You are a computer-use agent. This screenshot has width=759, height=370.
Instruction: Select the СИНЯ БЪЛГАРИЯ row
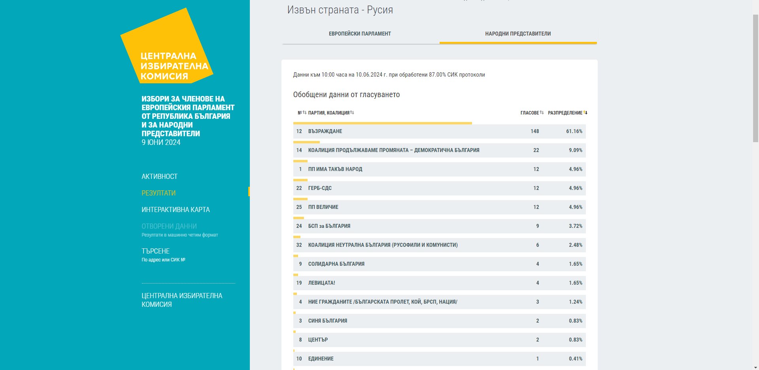click(440, 321)
